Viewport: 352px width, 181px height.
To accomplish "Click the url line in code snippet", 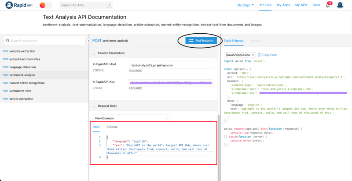I will tap(286, 77).
